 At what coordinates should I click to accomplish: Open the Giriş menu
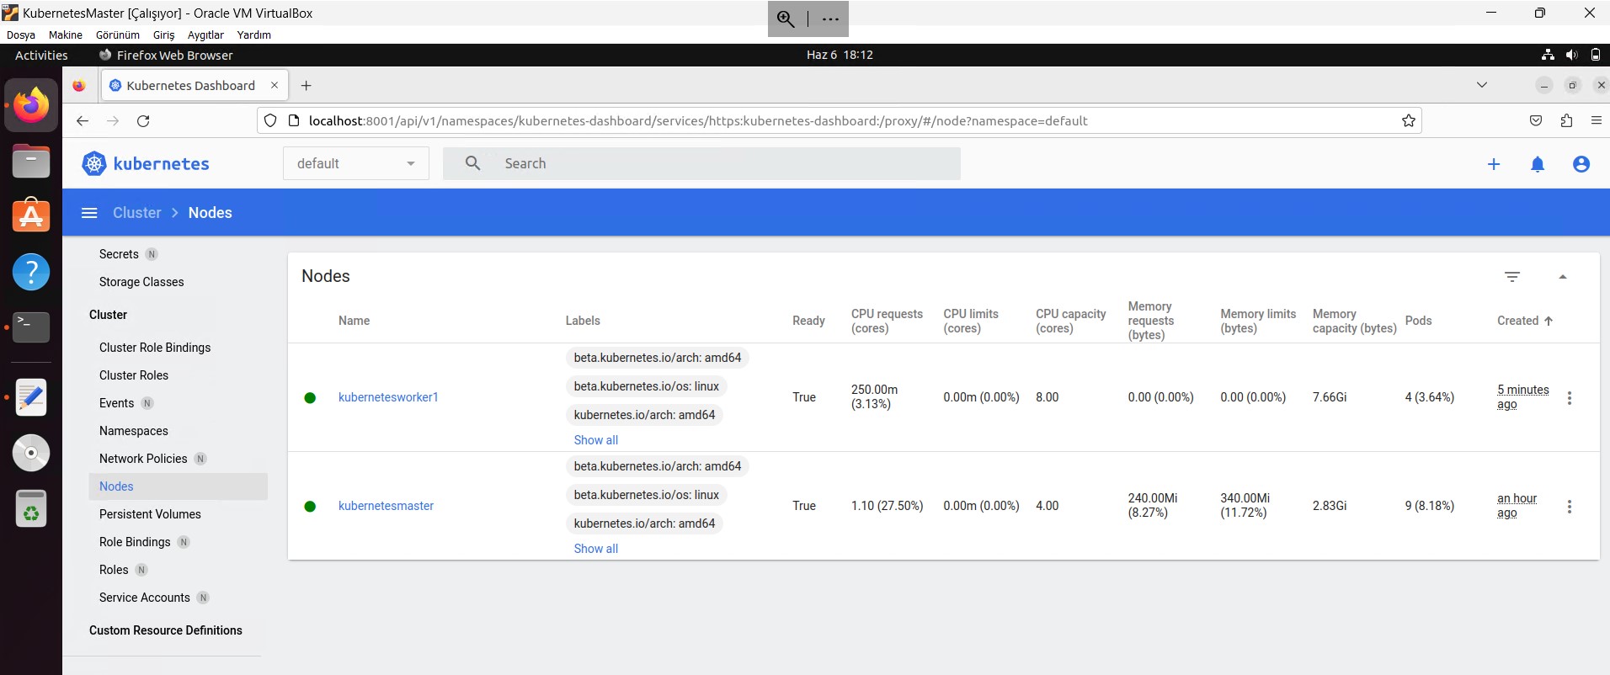(164, 35)
